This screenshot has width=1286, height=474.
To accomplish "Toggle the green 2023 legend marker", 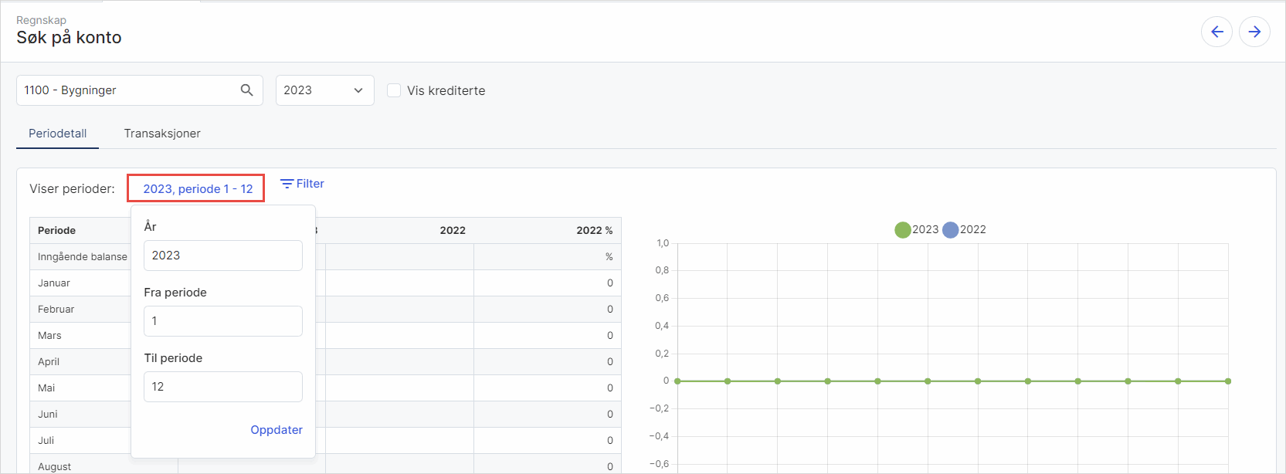I will [x=902, y=230].
